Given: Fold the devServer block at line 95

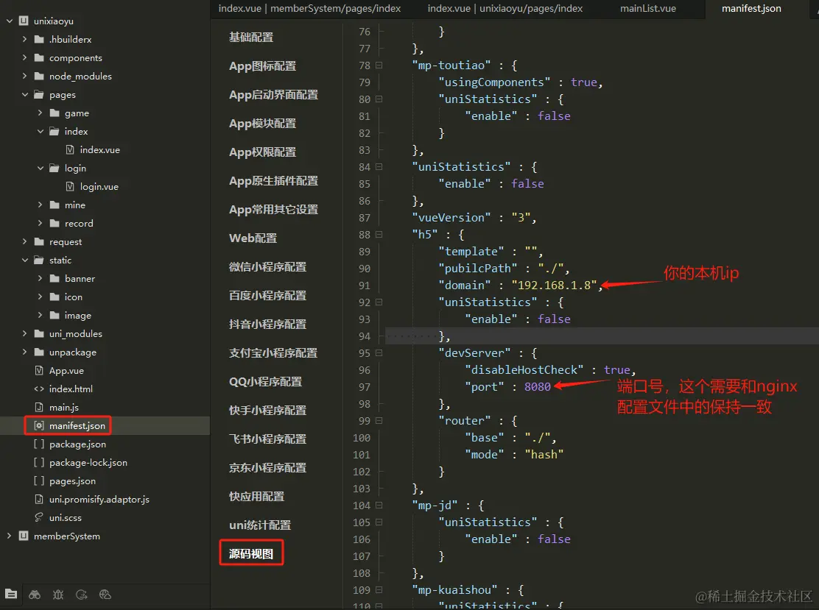Looking at the screenshot, I should pos(379,352).
